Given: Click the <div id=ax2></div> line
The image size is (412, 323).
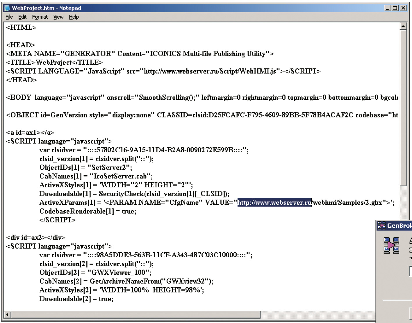Looking at the screenshot, I should click(36, 238).
